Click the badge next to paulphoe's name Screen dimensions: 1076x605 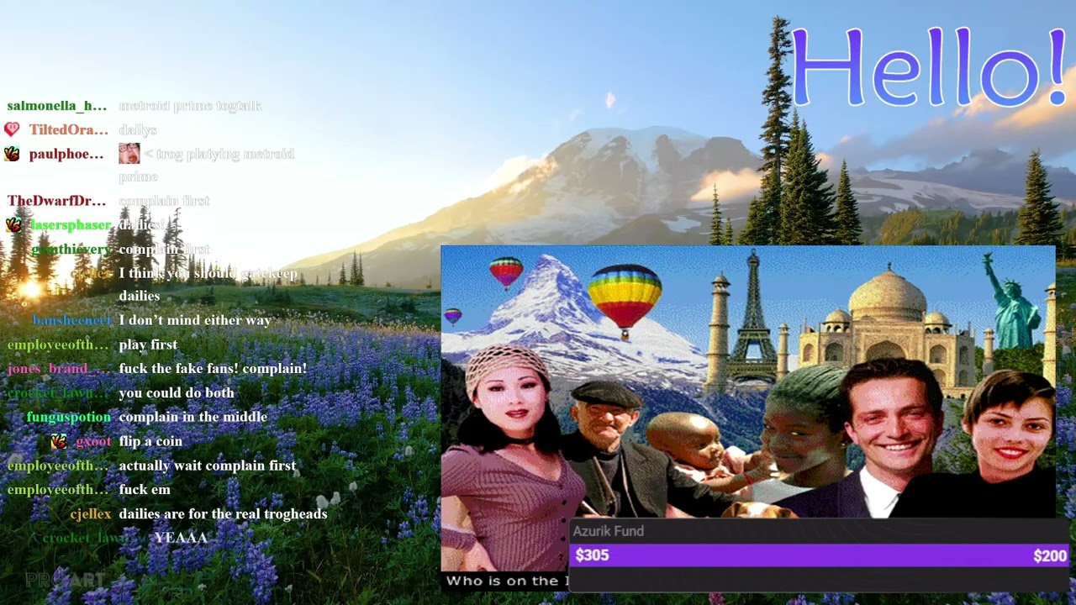coord(11,154)
